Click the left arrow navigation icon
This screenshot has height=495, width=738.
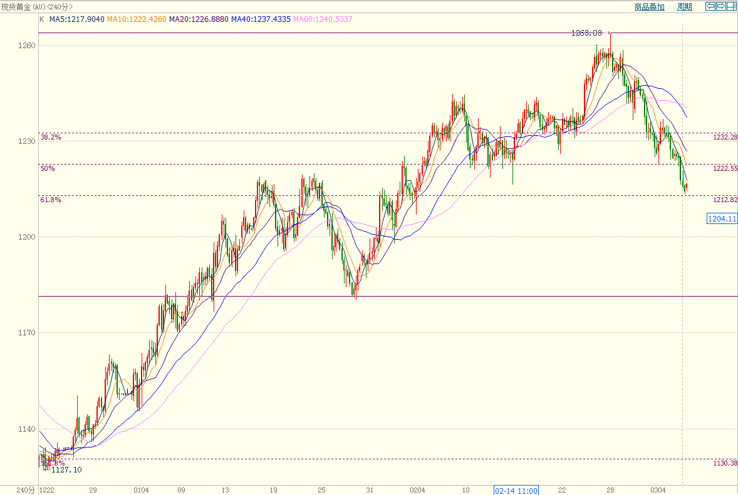coord(710,6)
